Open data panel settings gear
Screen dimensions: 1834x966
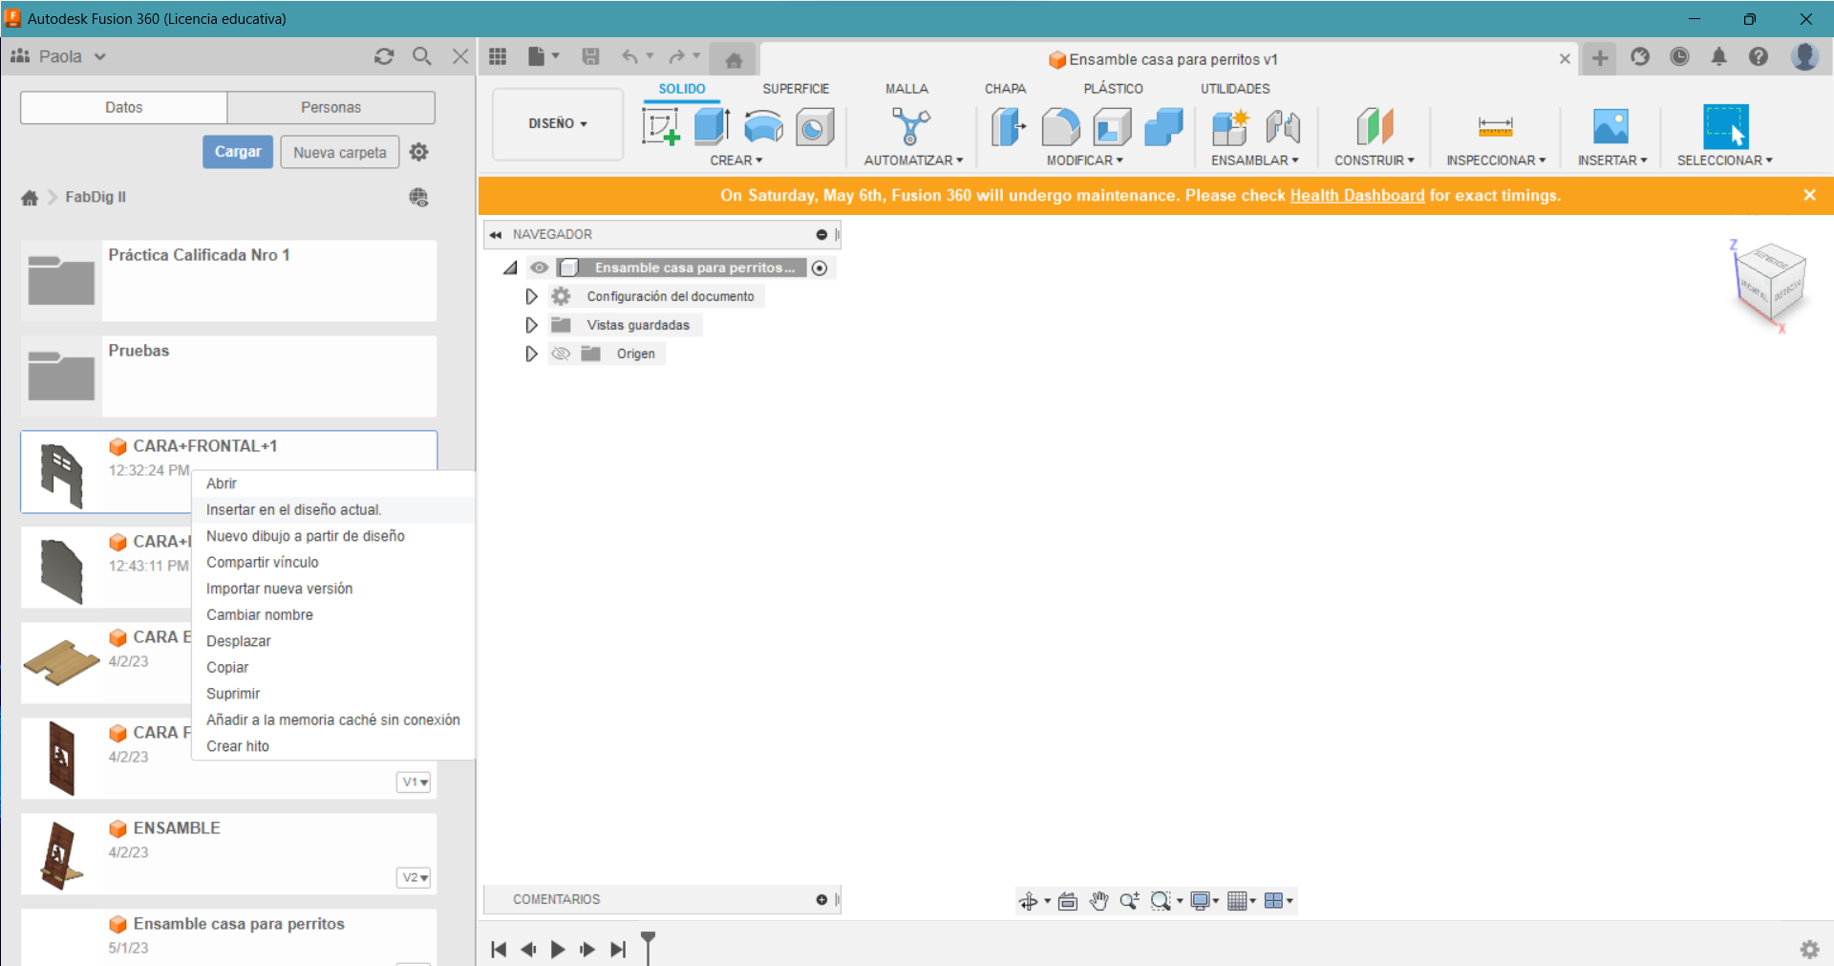pyautogui.click(x=418, y=152)
